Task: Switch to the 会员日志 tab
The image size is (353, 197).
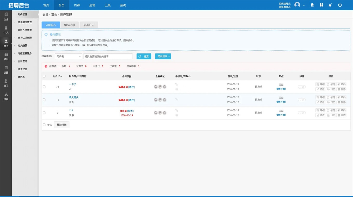Action: [89, 25]
